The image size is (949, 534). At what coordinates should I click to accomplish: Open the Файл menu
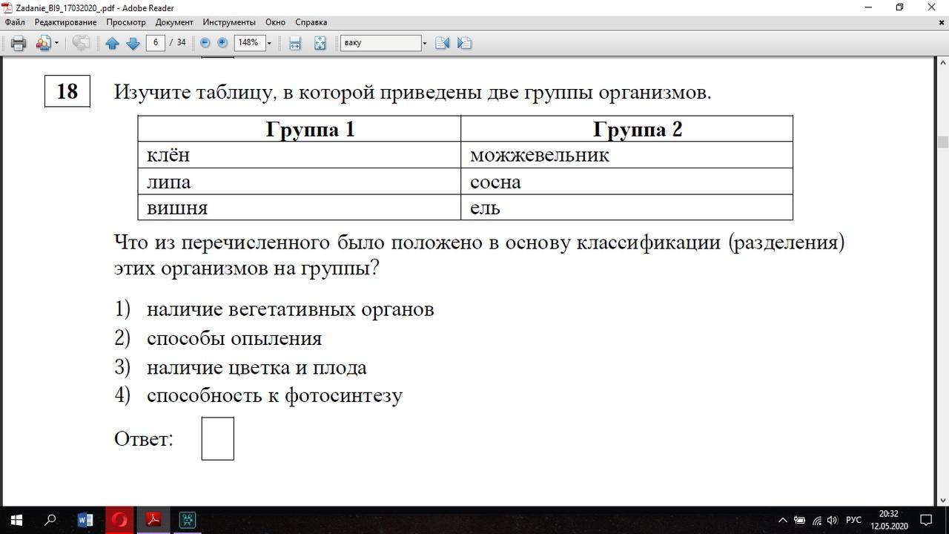click(x=15, y=22)
